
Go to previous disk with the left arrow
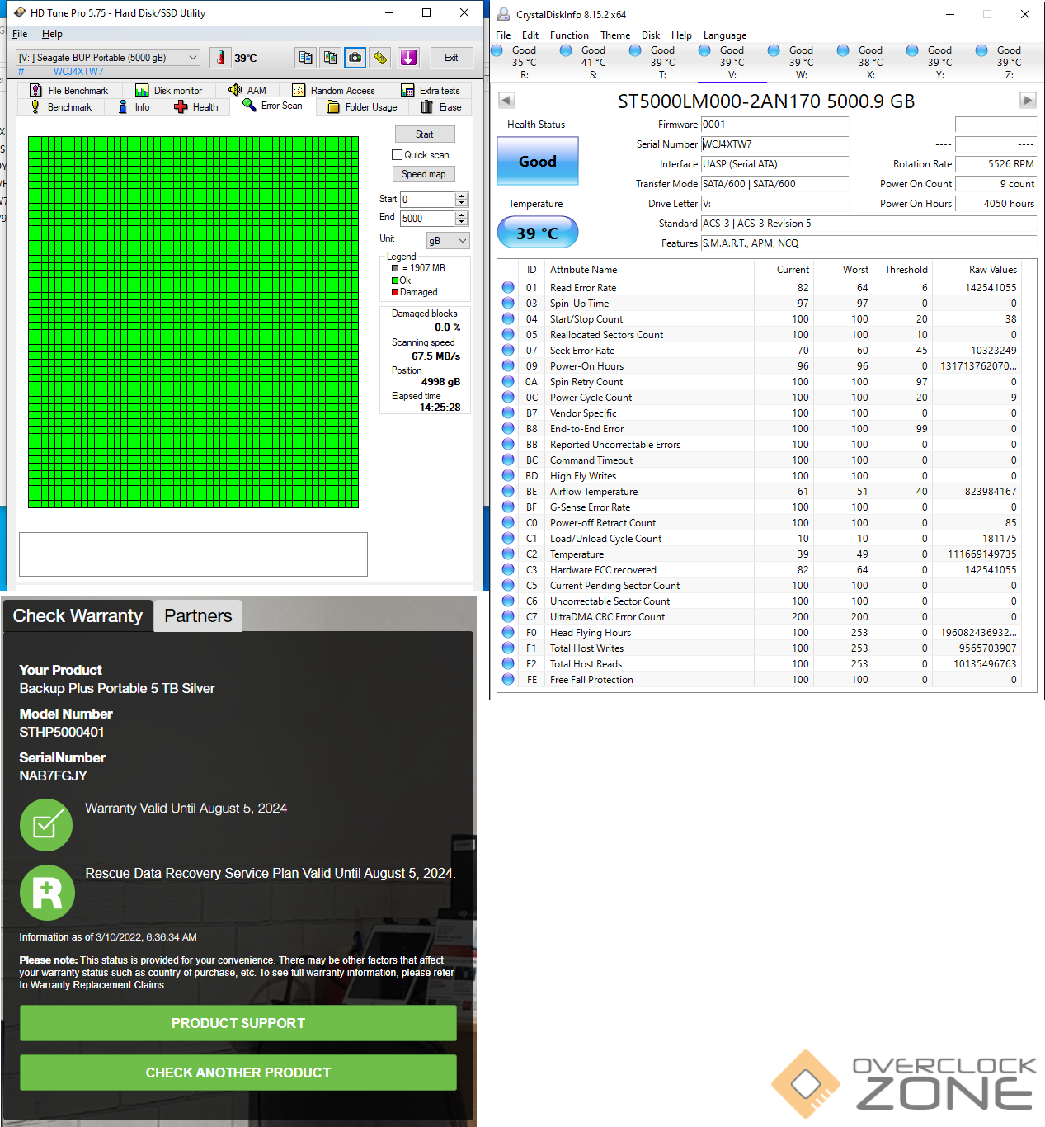[507, 101]
